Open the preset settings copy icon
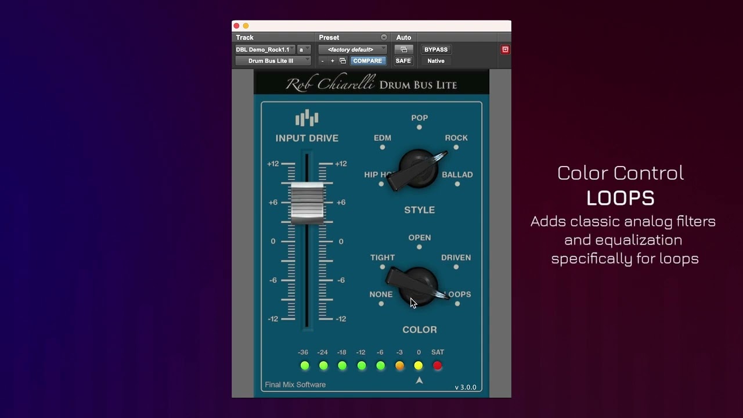This screenshot has height=418, width=743. (x=342, y=61)
